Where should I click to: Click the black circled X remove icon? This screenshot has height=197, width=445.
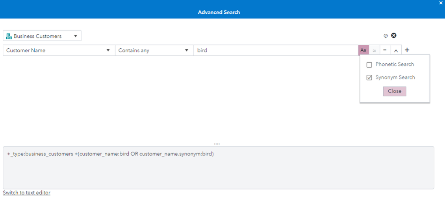point(393,35)
